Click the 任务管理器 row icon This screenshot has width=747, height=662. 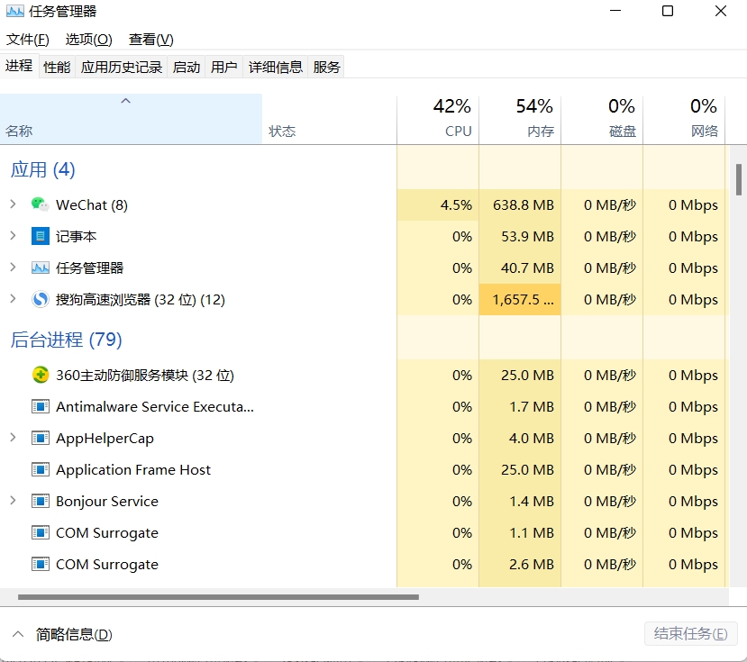[40, 268]
